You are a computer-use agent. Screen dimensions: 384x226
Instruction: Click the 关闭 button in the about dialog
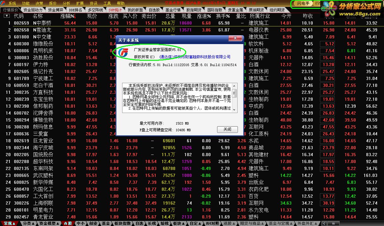[227, 129]
